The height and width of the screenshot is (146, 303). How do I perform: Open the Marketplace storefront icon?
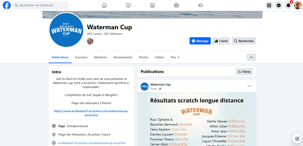[x=152, y=5]
